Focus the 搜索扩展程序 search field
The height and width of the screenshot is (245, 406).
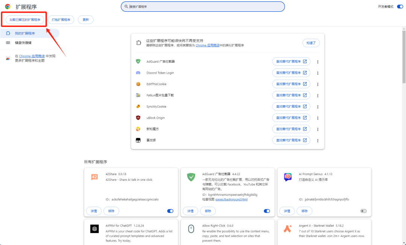coord(203,6)
